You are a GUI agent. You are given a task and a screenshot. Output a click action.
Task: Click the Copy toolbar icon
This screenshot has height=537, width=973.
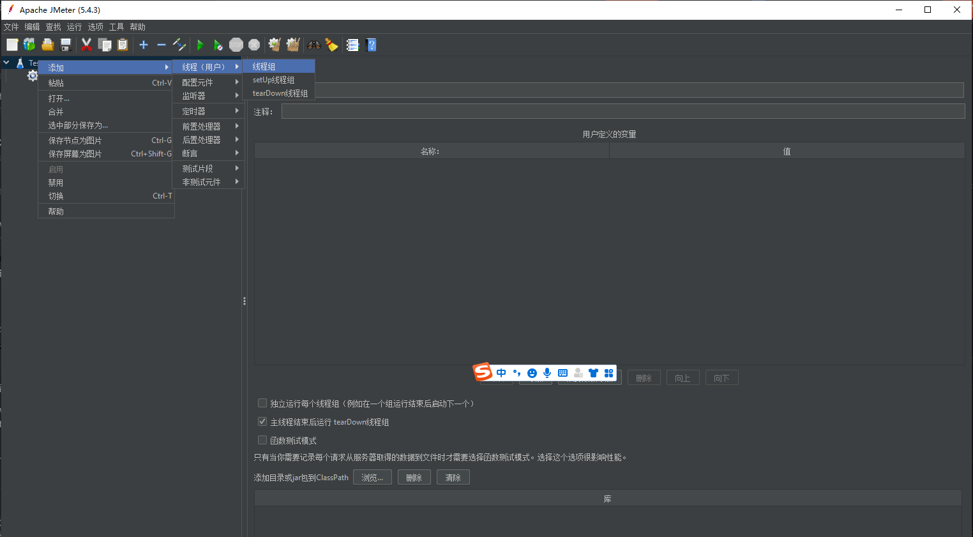[x=105, y=45]
